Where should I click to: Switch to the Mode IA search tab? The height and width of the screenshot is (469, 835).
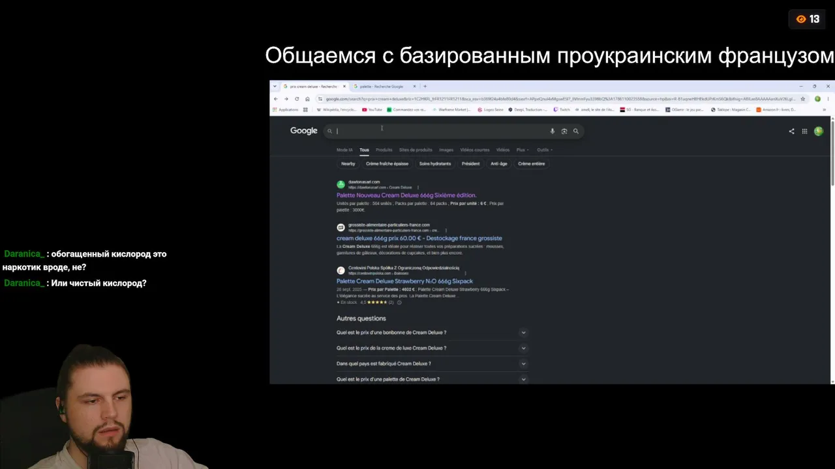[x=344, y=150]
